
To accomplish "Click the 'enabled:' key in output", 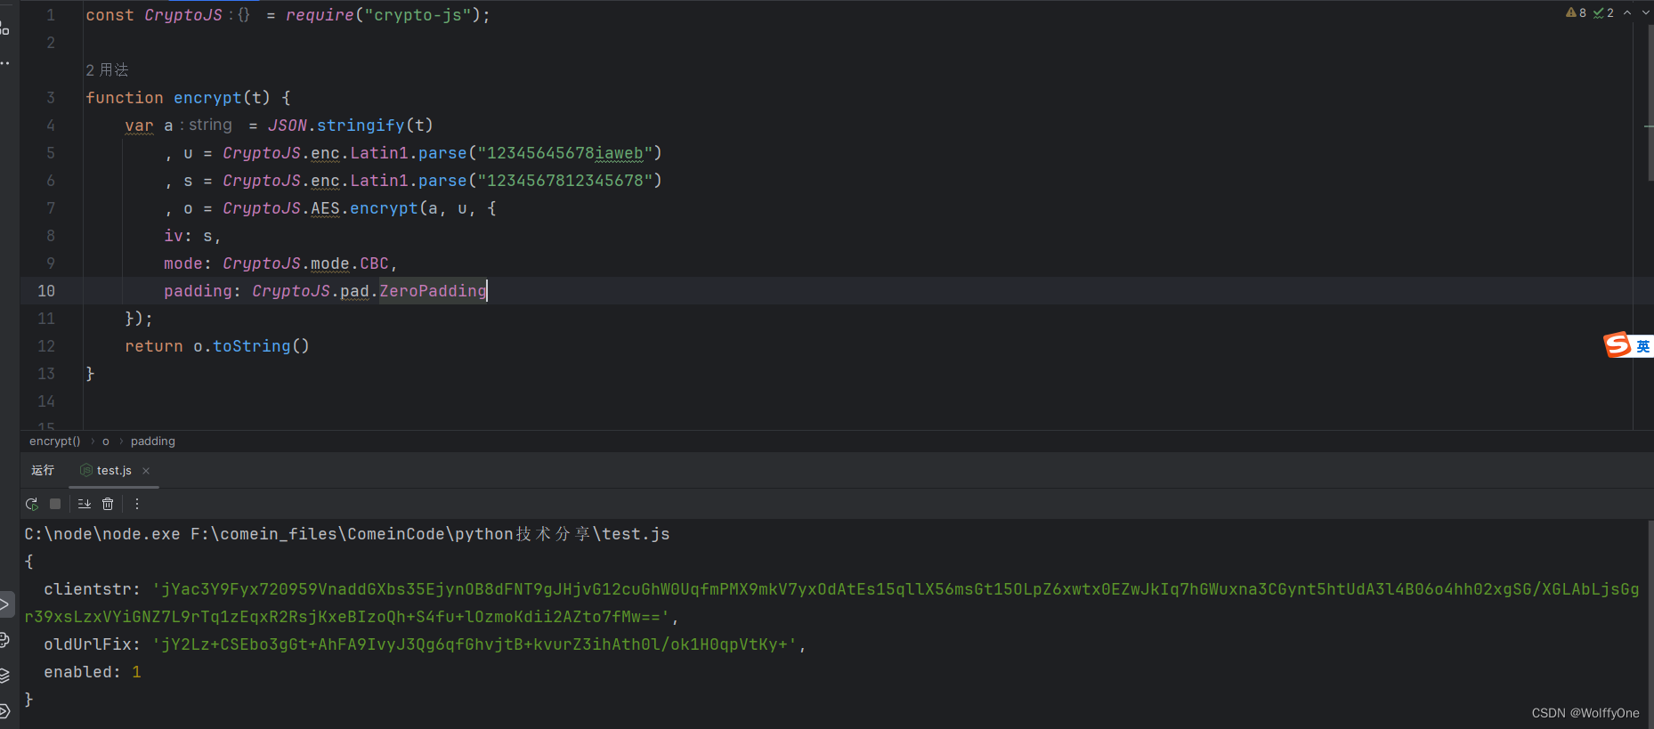I will point(83,672).
